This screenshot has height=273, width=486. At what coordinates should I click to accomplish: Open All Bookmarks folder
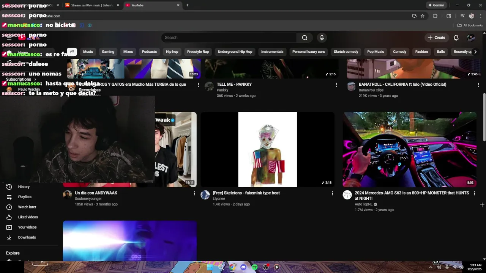(x=470, y=25)
